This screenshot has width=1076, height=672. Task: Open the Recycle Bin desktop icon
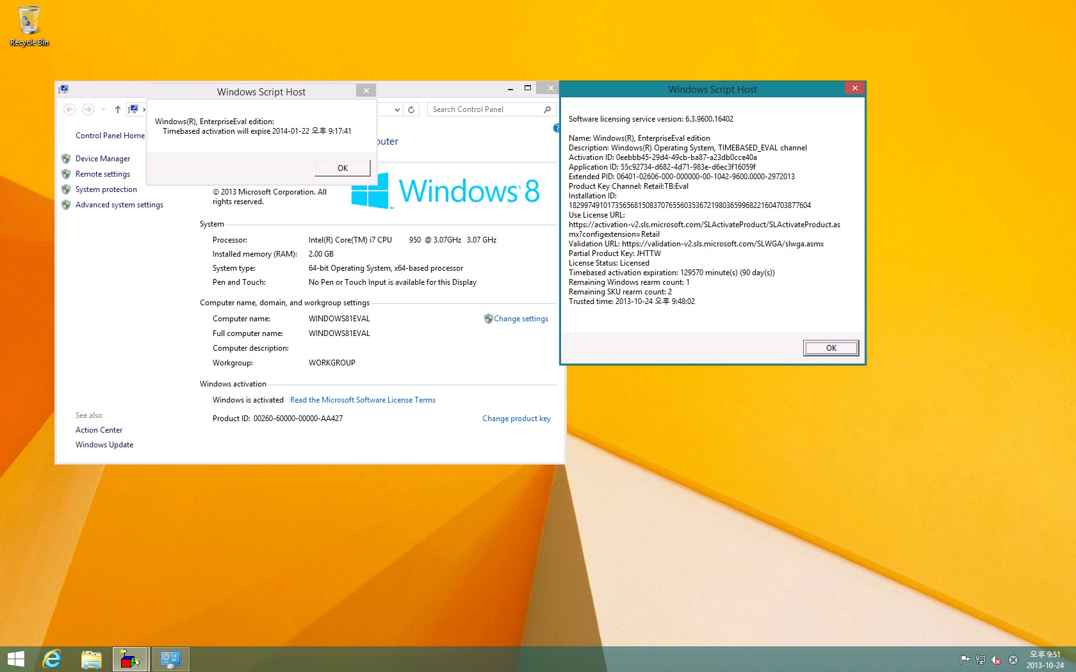pyautogui.click(x=29, y=26)
